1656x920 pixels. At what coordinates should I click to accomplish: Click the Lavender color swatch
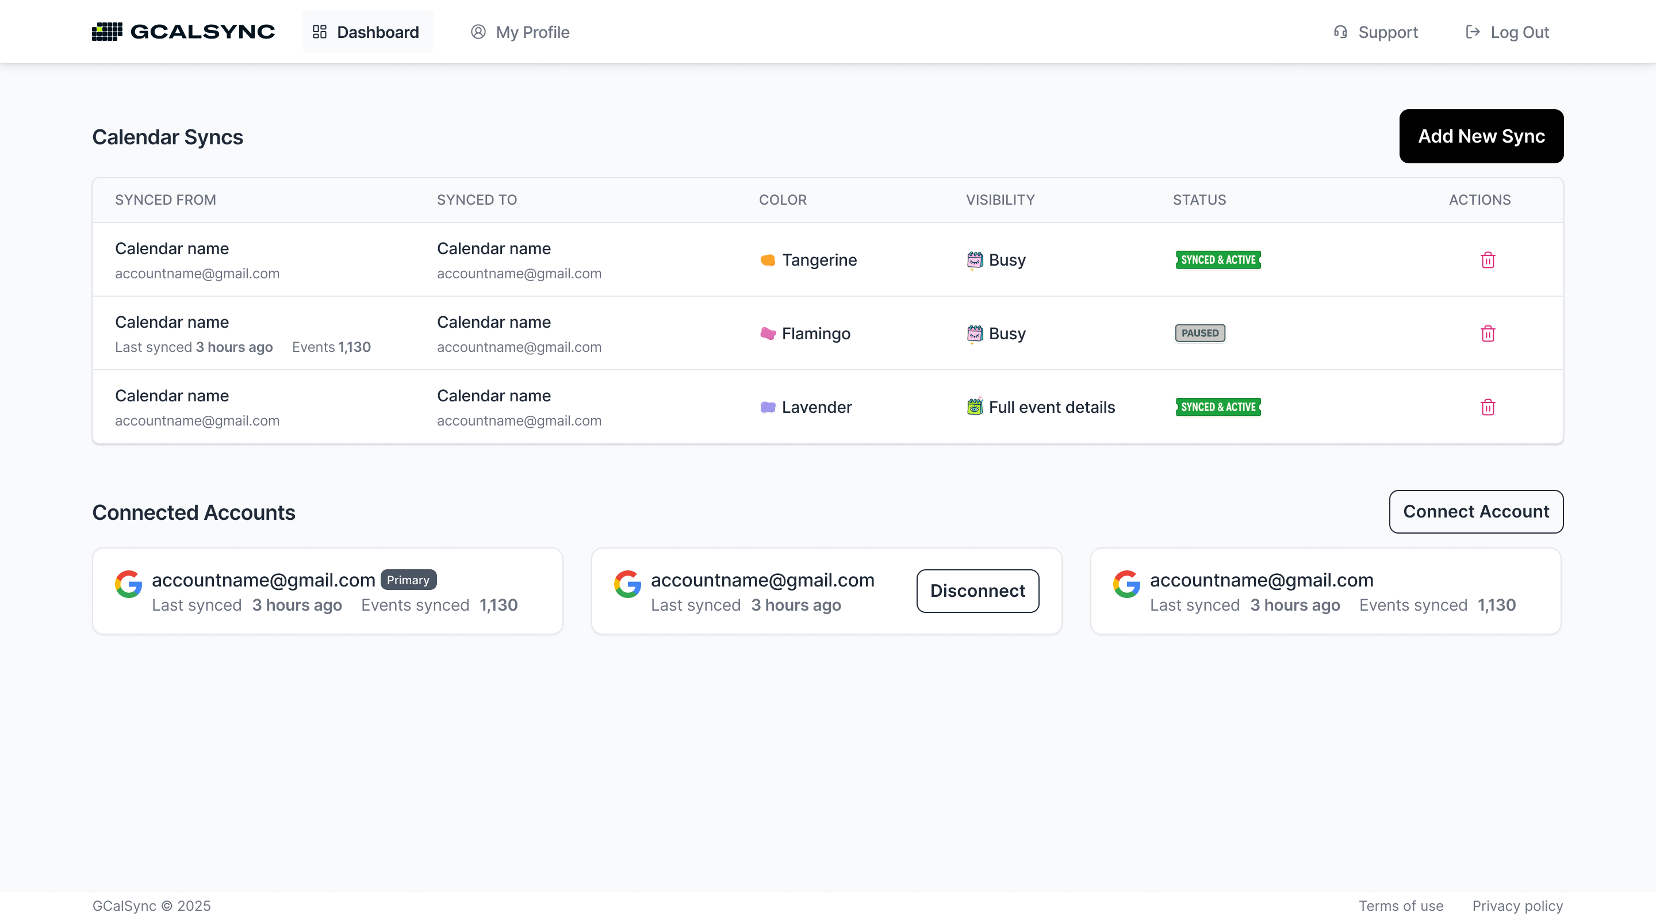[x=768, y=407]
